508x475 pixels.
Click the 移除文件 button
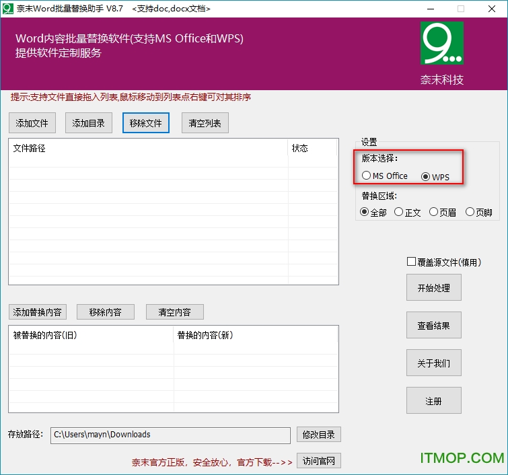point(146,123)
